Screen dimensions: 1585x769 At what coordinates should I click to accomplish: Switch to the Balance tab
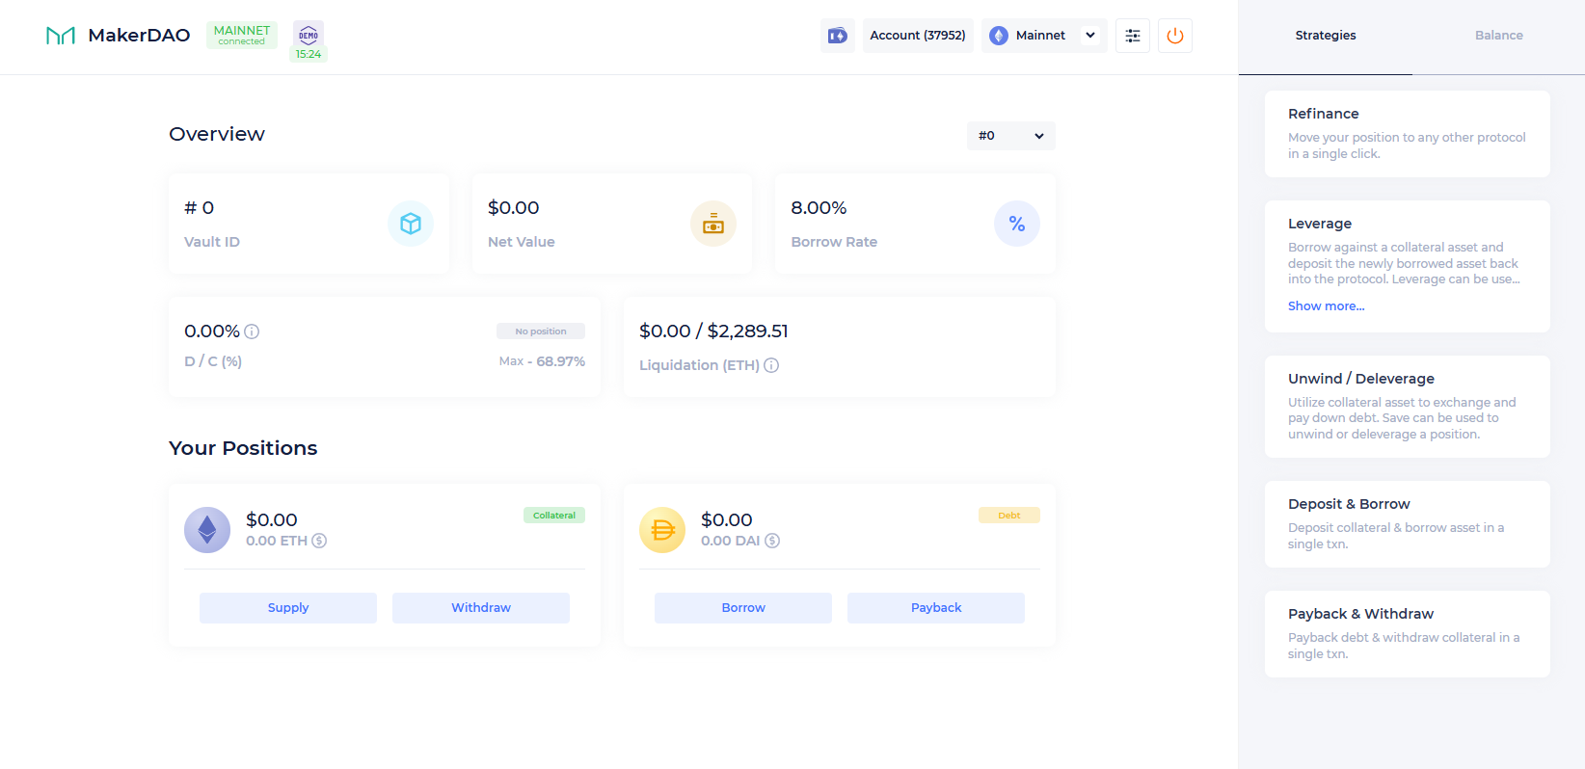pos(1498,36)
